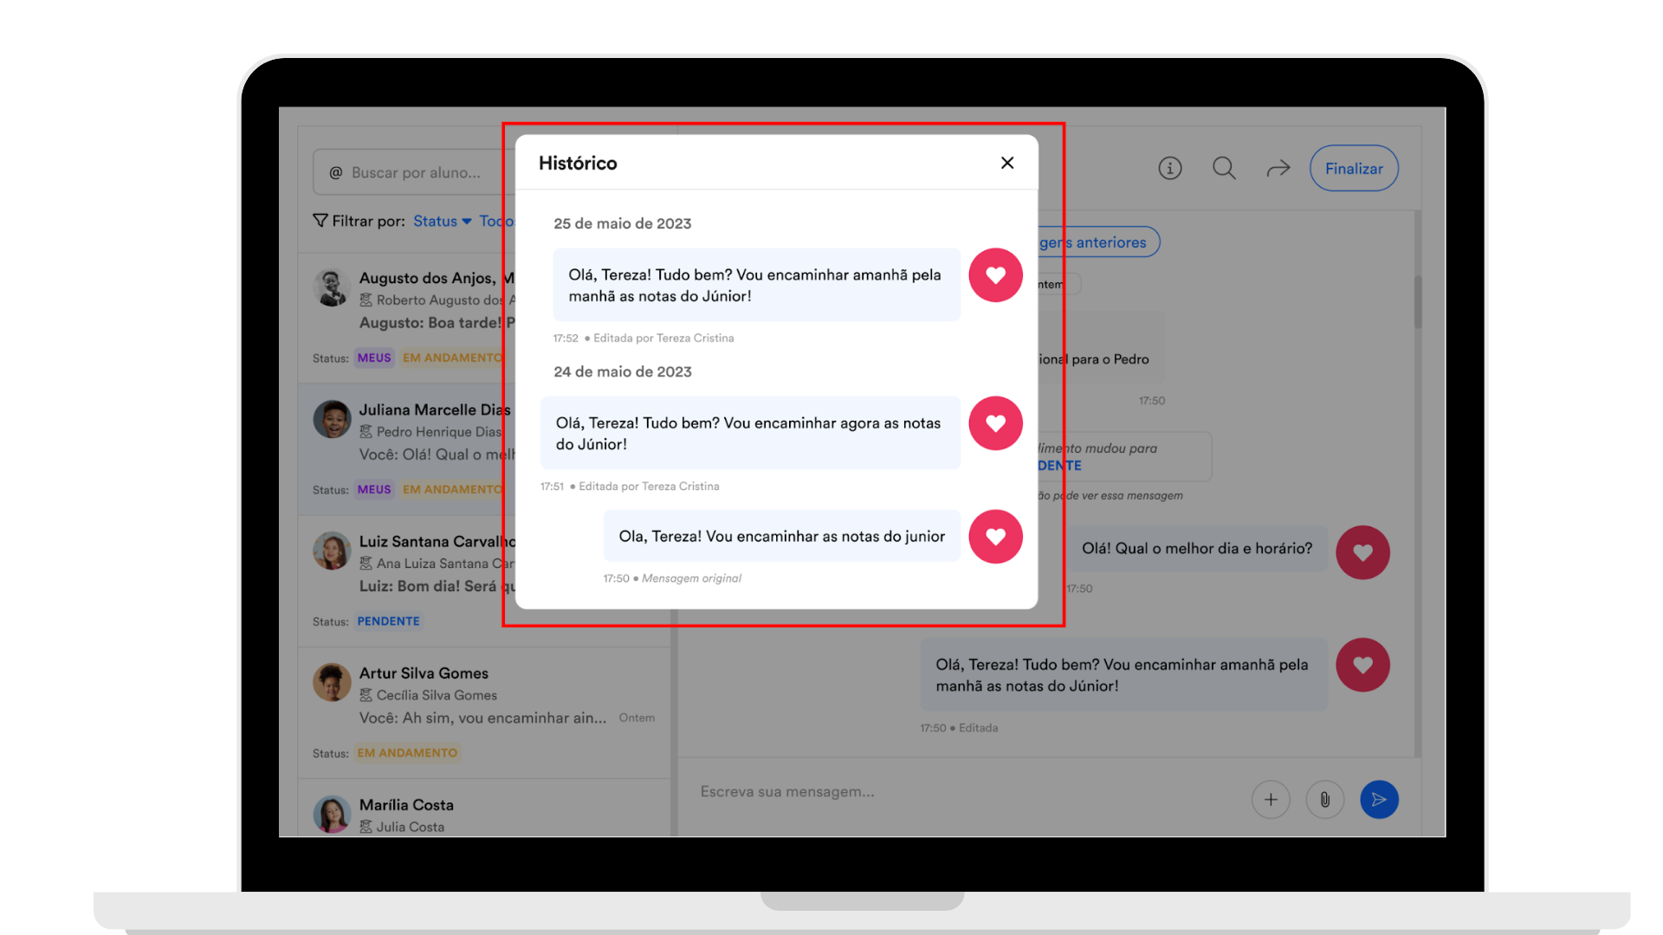
Task: Click '17:52 Editada por Tereza Cristina' label
Action: [644, 339]
